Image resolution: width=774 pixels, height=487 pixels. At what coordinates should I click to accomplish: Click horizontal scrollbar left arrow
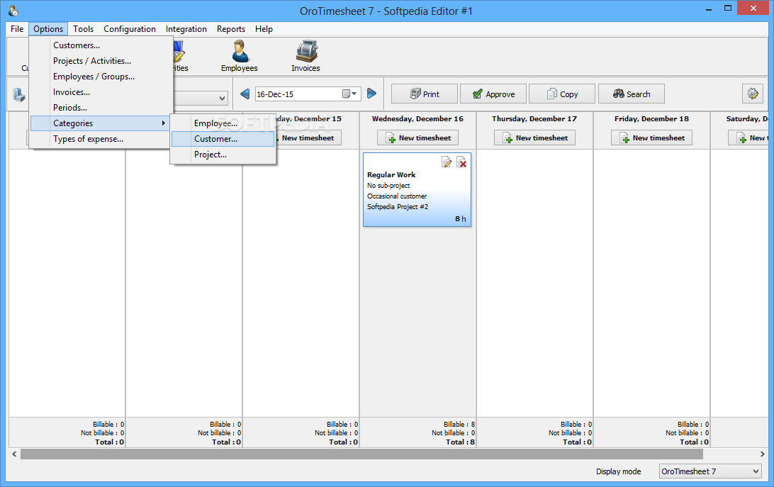point(14,454)
